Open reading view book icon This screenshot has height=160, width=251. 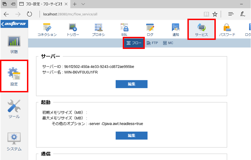coord(206,14)
